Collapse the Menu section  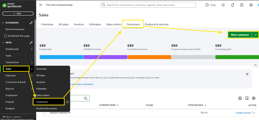3,43
